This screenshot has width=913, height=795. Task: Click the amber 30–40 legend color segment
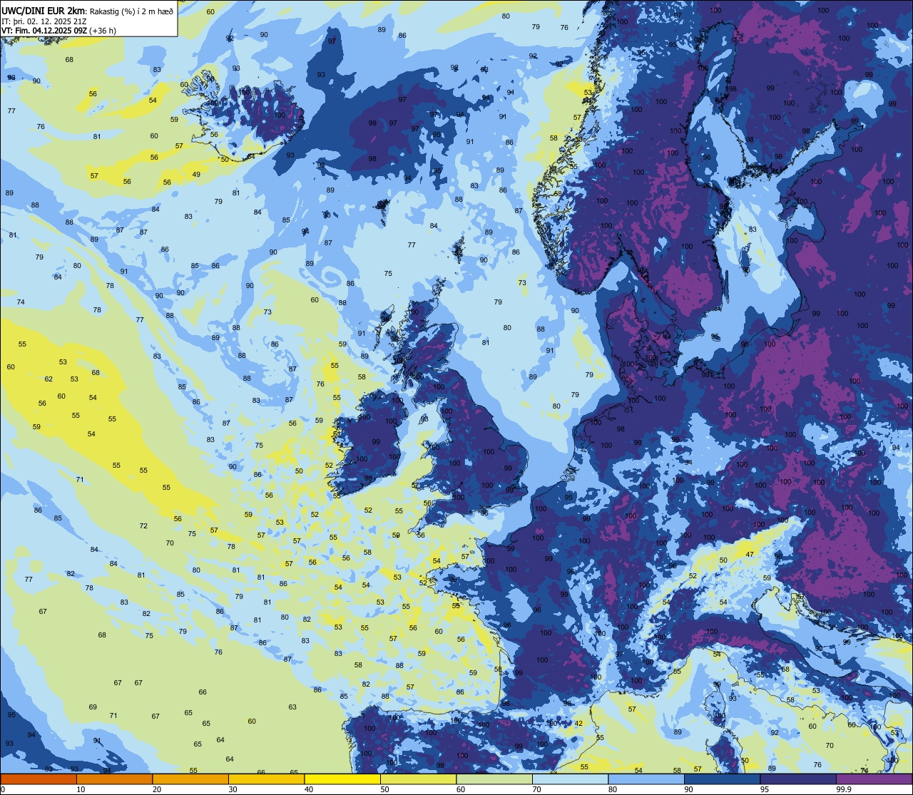pos(266,779)
